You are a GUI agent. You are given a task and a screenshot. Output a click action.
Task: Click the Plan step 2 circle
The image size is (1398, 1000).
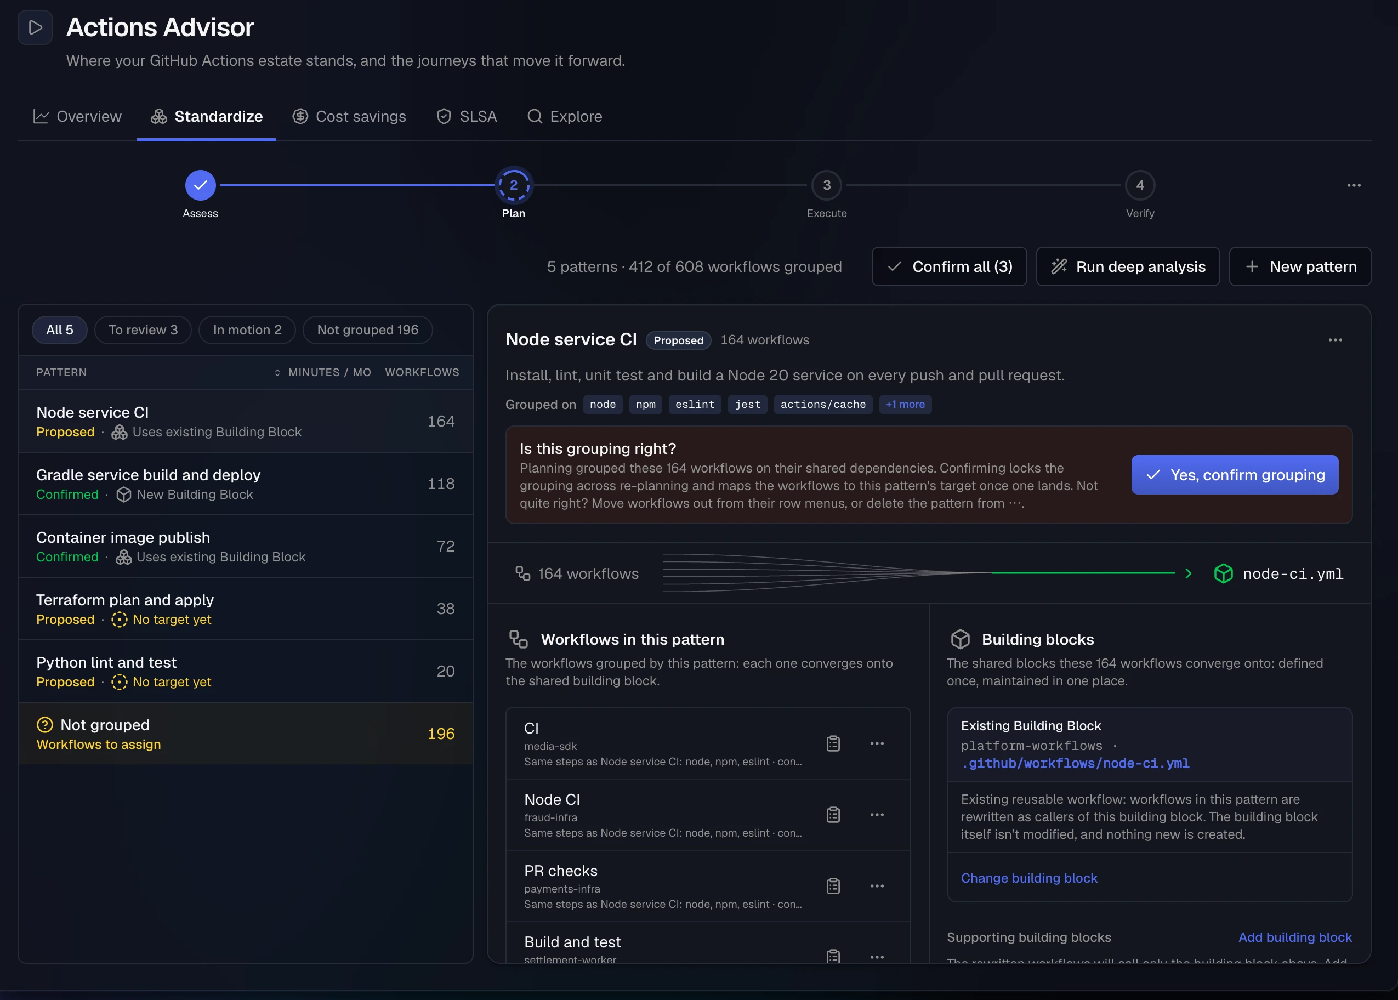point(513,185)
